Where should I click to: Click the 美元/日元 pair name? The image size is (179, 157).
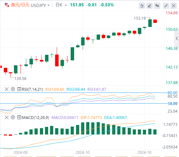click(20, 5)
